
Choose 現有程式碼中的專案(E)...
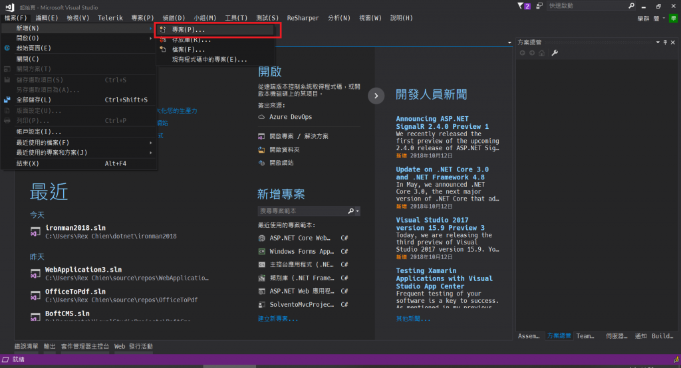click(215, 60)
